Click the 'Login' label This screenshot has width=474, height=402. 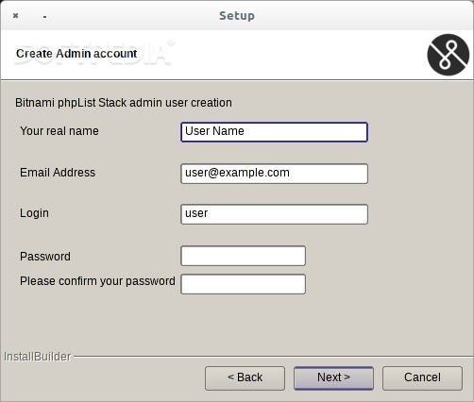click(34, 213)
